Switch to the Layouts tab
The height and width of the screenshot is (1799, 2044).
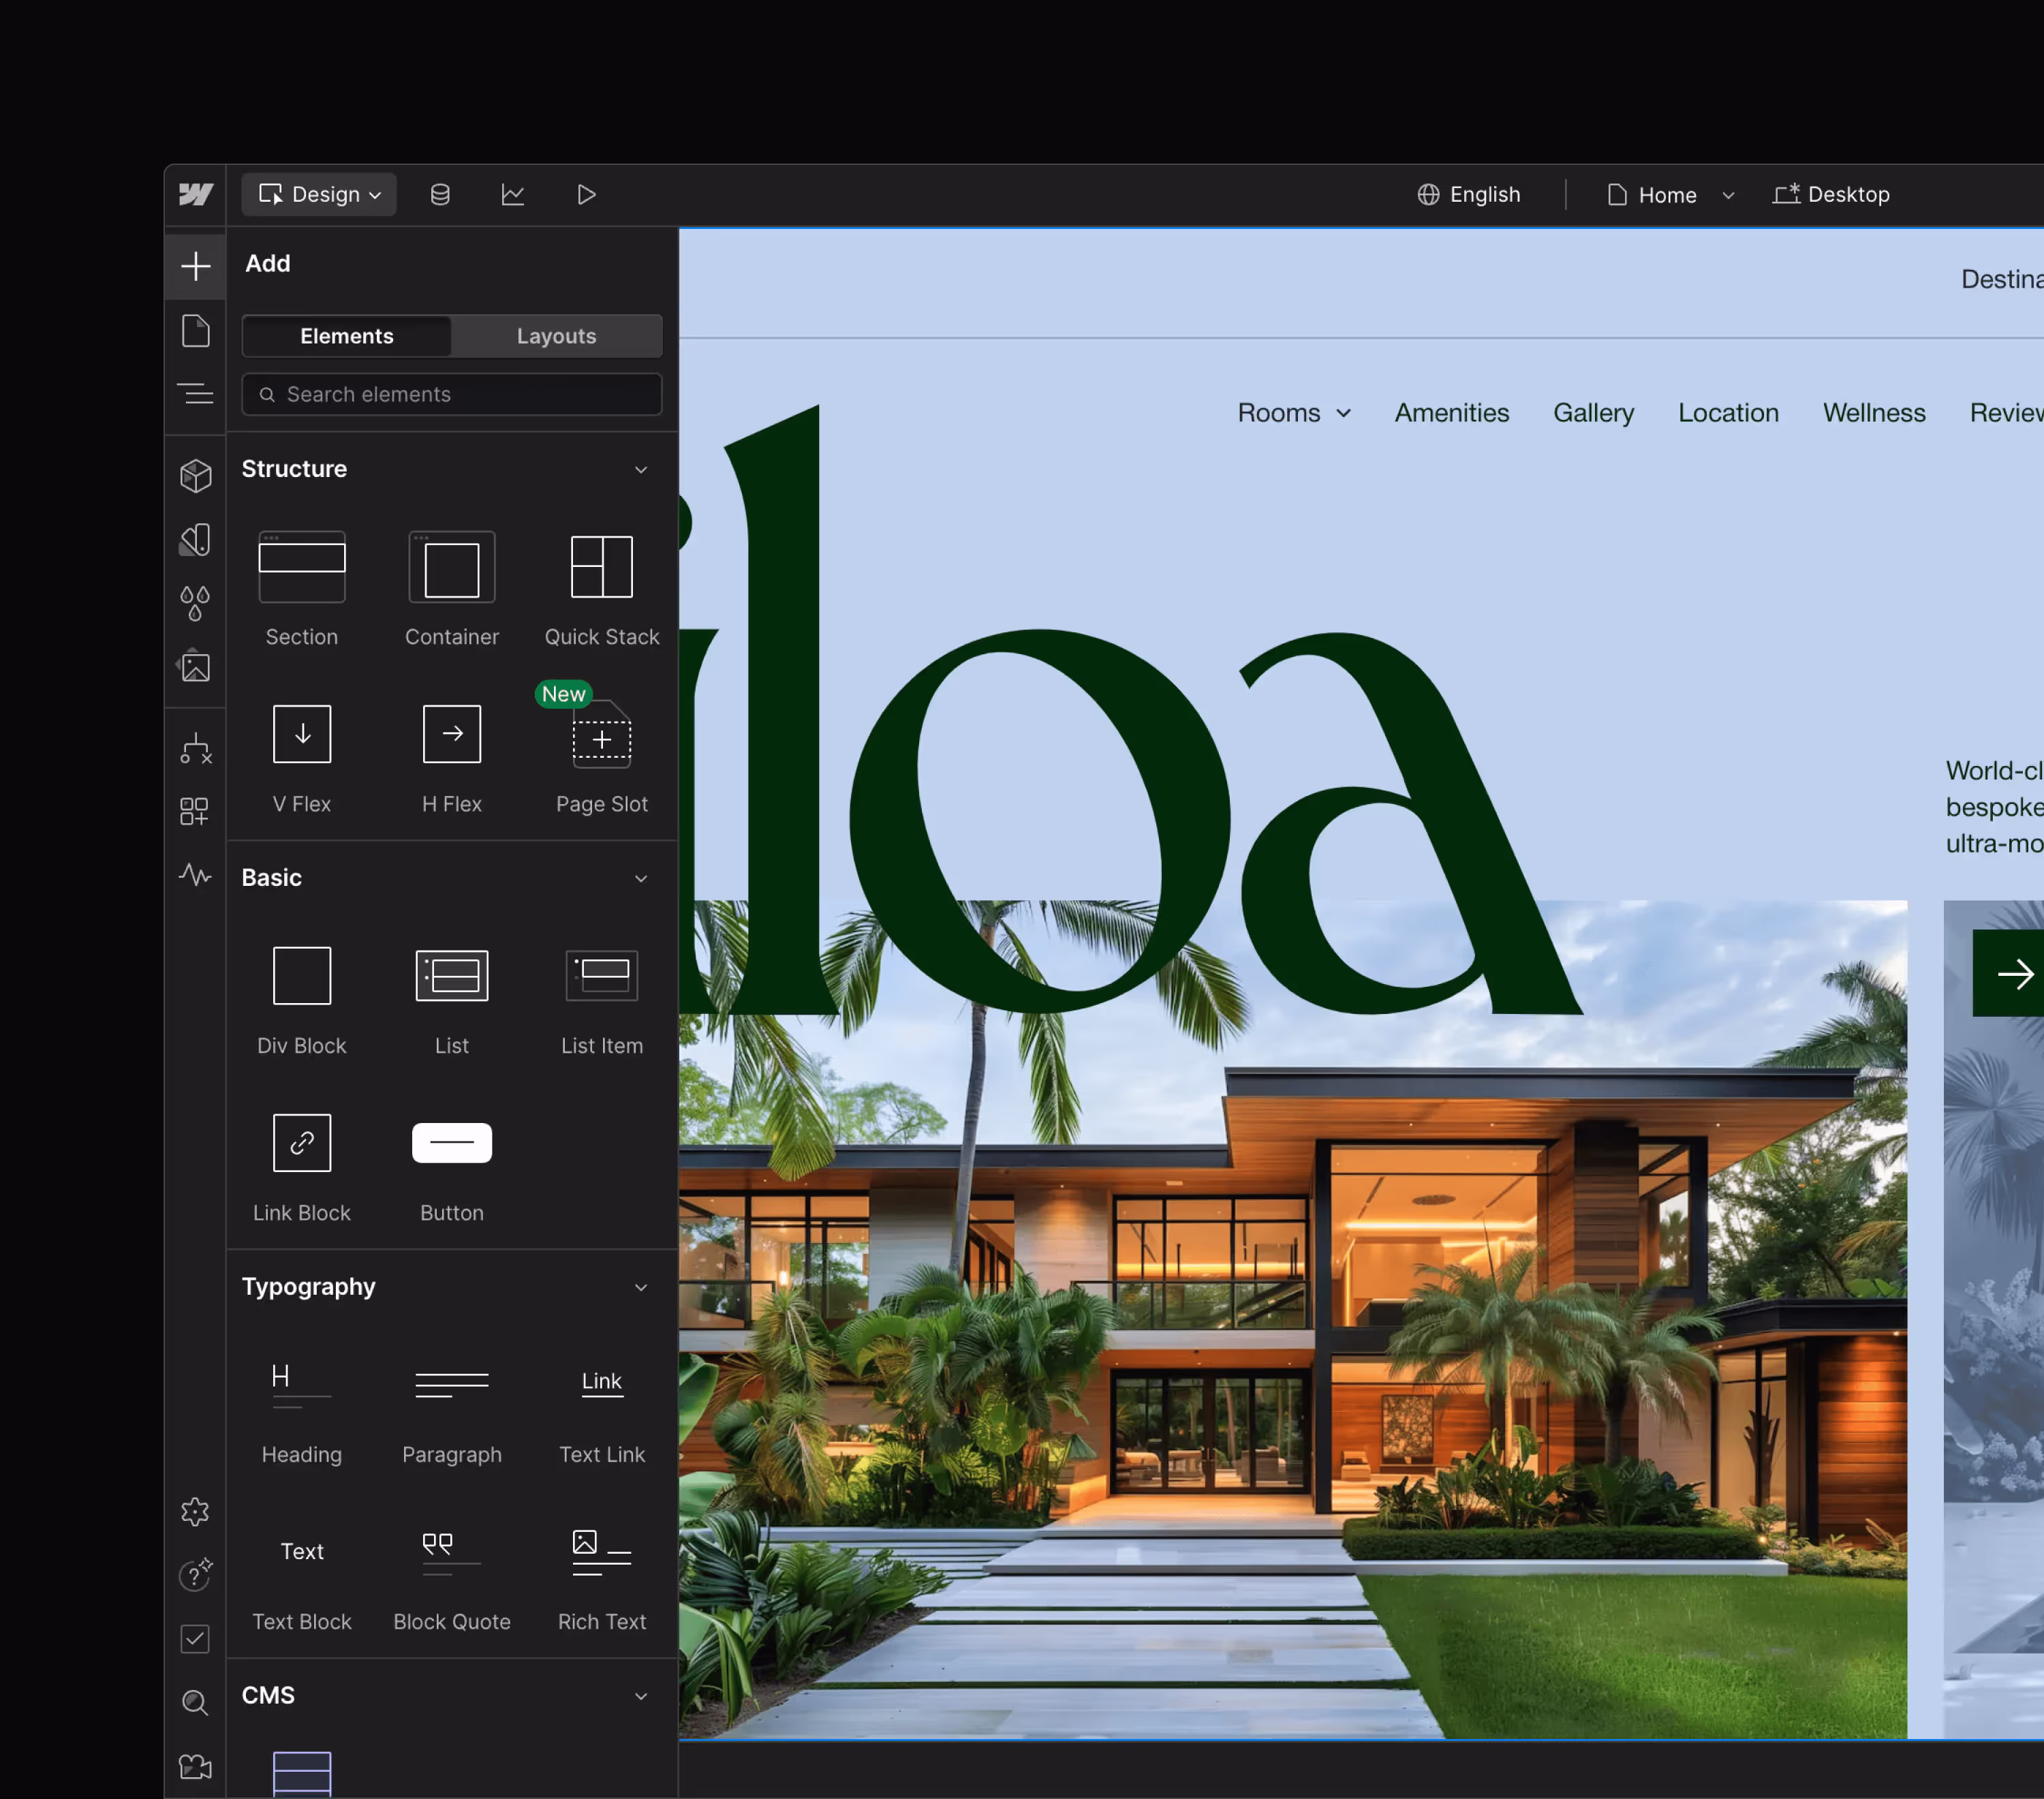coord(556,336)
